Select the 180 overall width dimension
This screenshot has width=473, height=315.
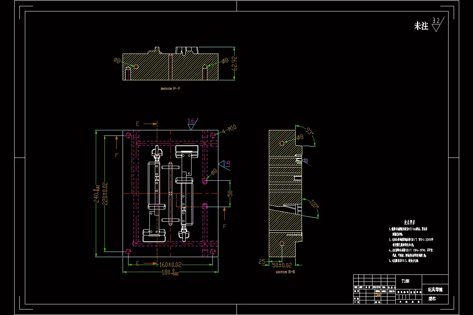coord(170,272)
